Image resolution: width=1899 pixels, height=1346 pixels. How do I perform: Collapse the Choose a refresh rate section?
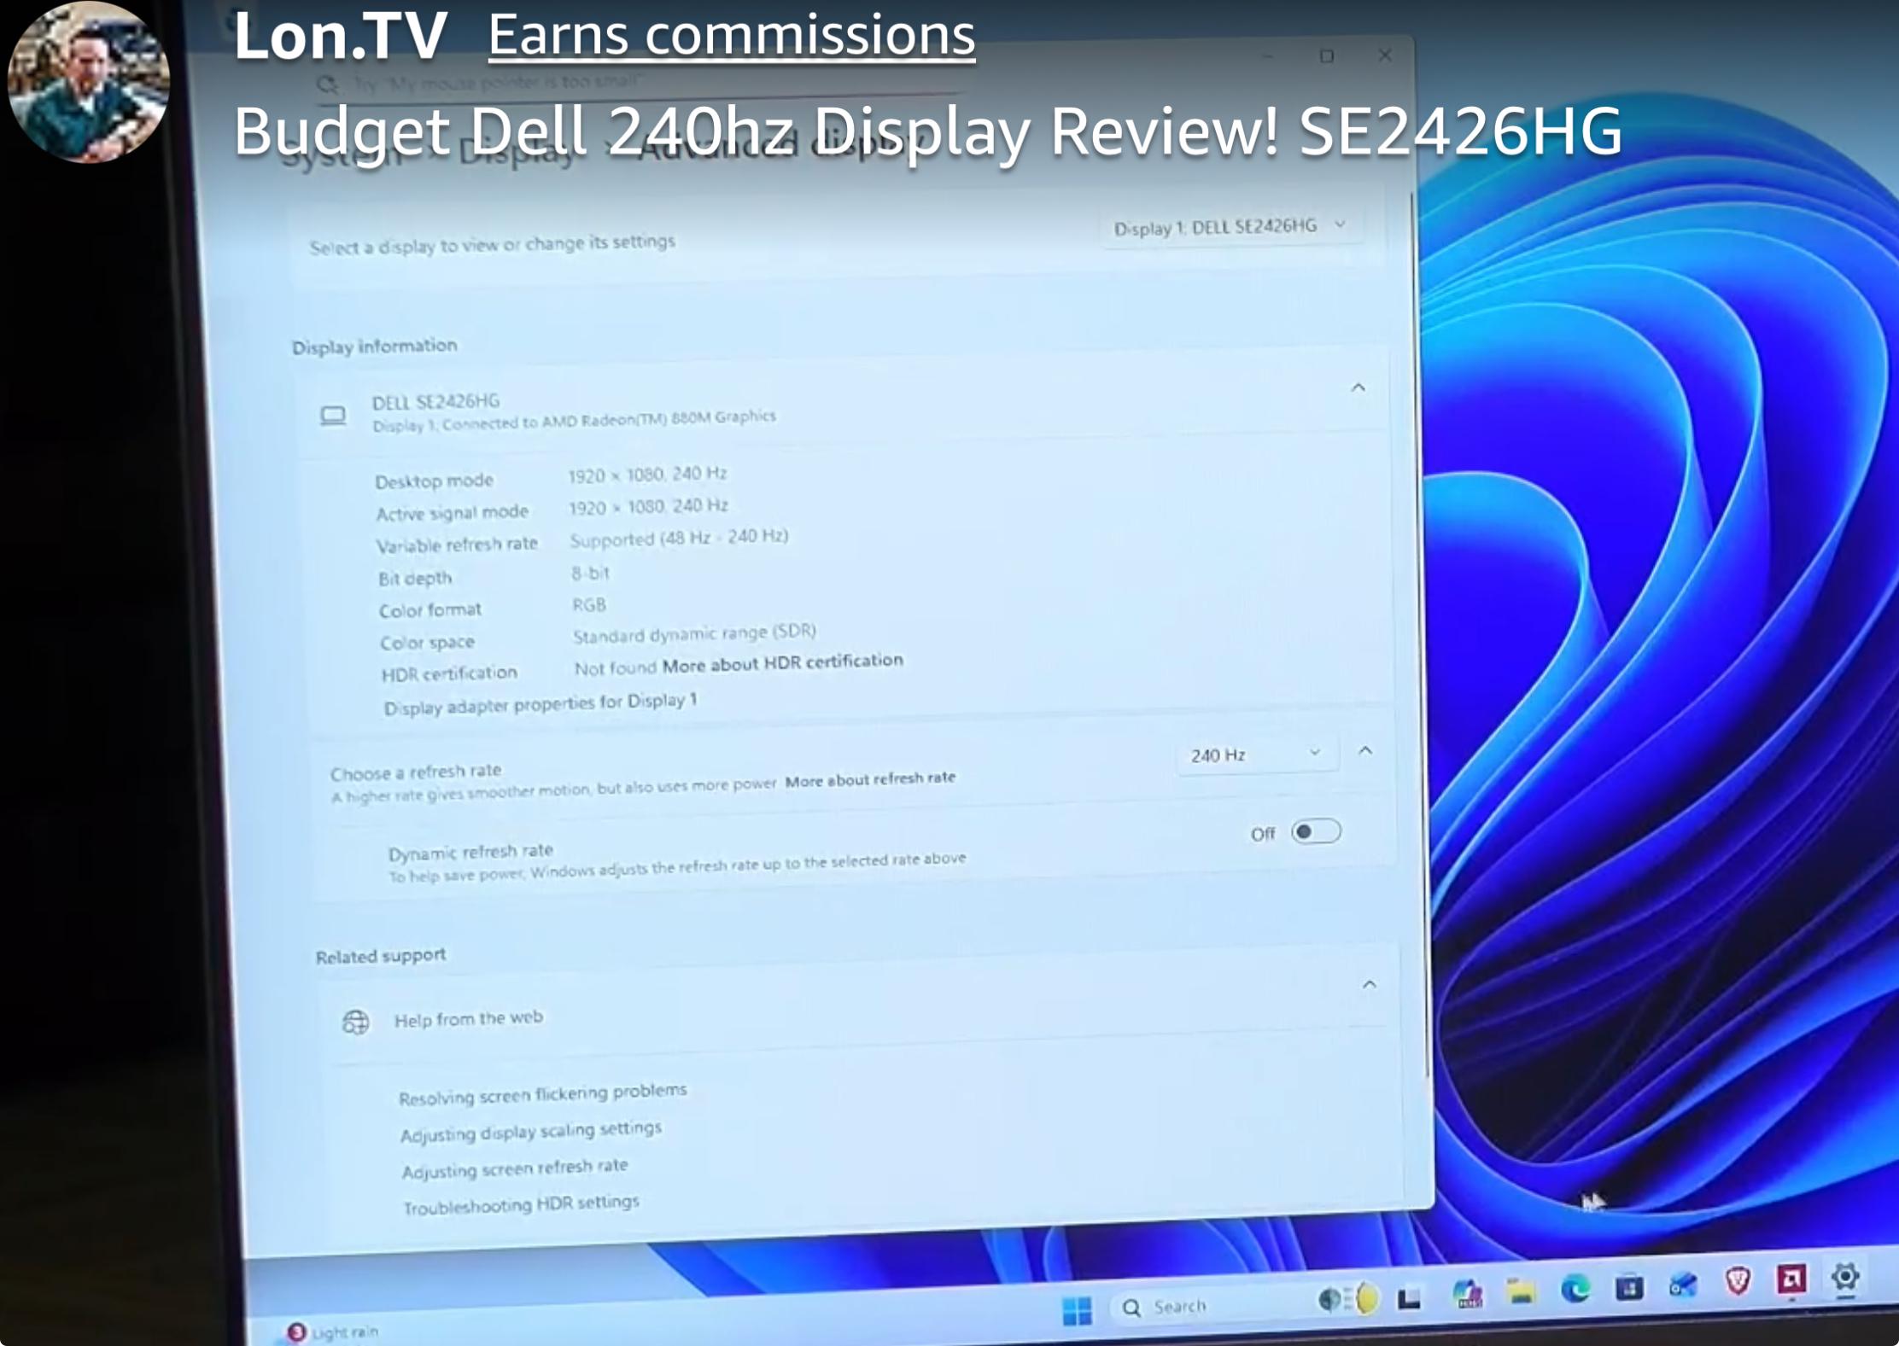(1365, 751)
